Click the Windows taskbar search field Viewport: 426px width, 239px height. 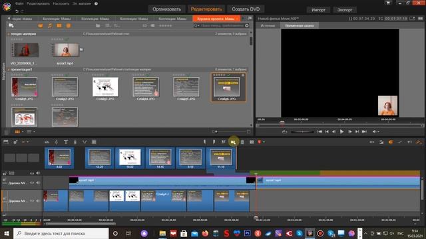(x=61, y=233)
